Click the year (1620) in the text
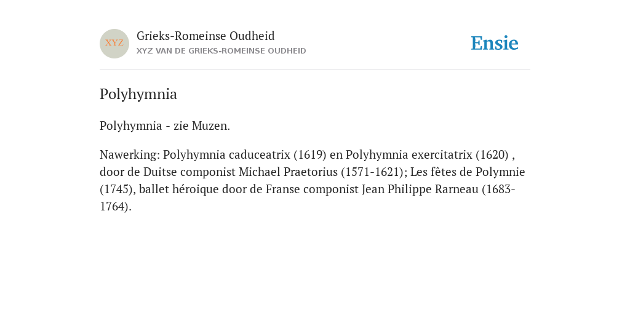The height and width of the screenshot is (315, 630). (492, 154)
